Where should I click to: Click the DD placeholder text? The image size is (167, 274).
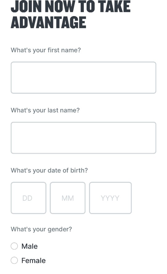[27, 198]
